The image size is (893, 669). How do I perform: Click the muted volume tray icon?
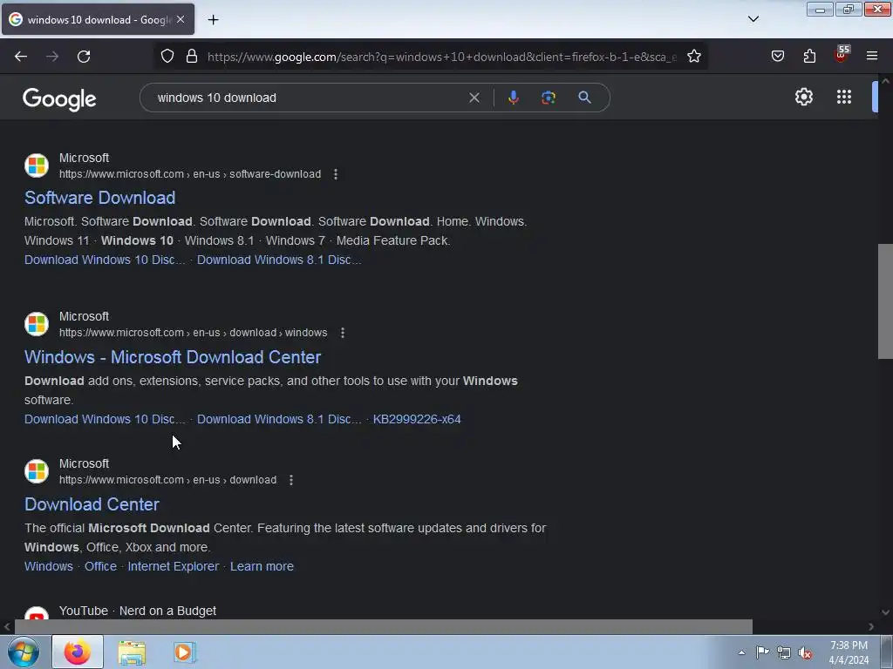805,652
